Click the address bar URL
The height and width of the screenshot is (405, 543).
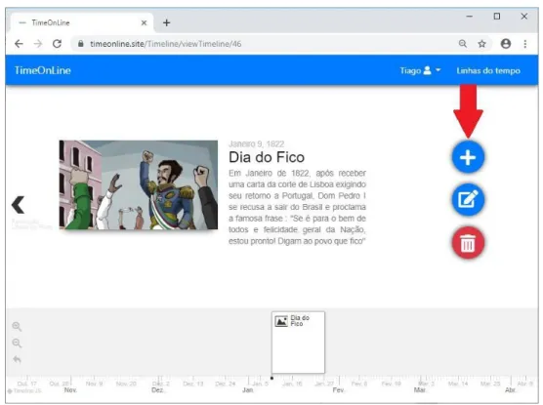coord(165,44)
